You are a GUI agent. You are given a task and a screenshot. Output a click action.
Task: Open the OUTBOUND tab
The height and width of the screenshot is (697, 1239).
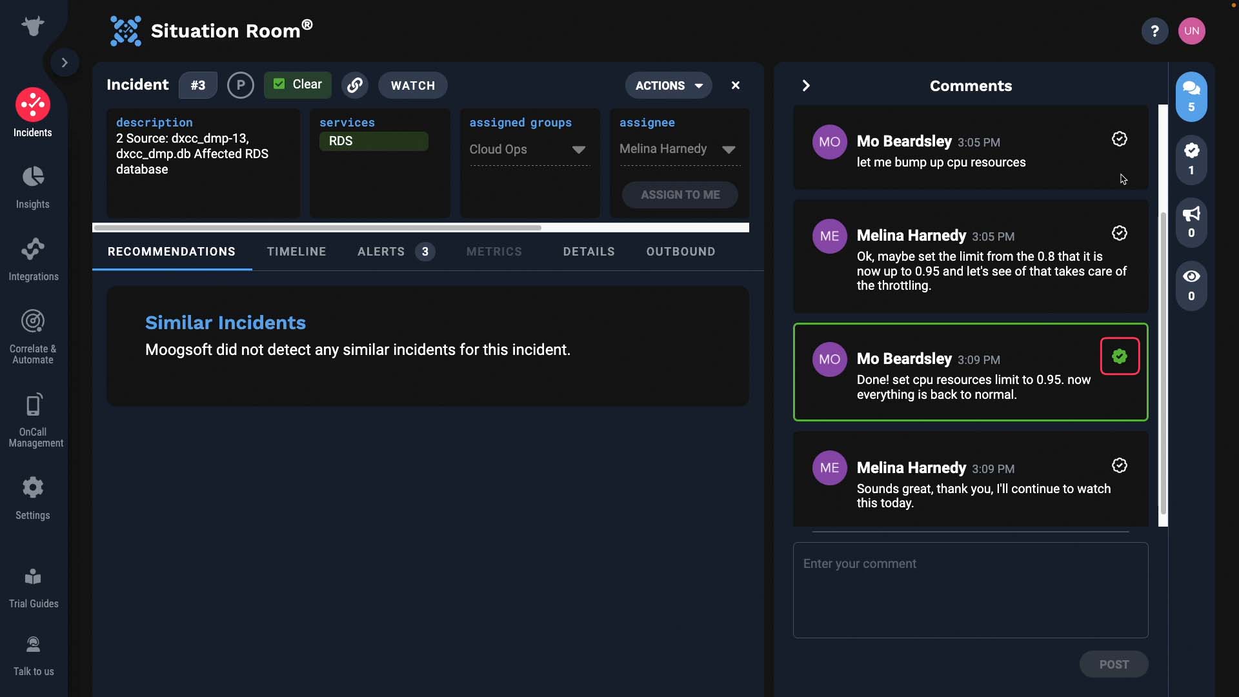(x=681, y=252)
